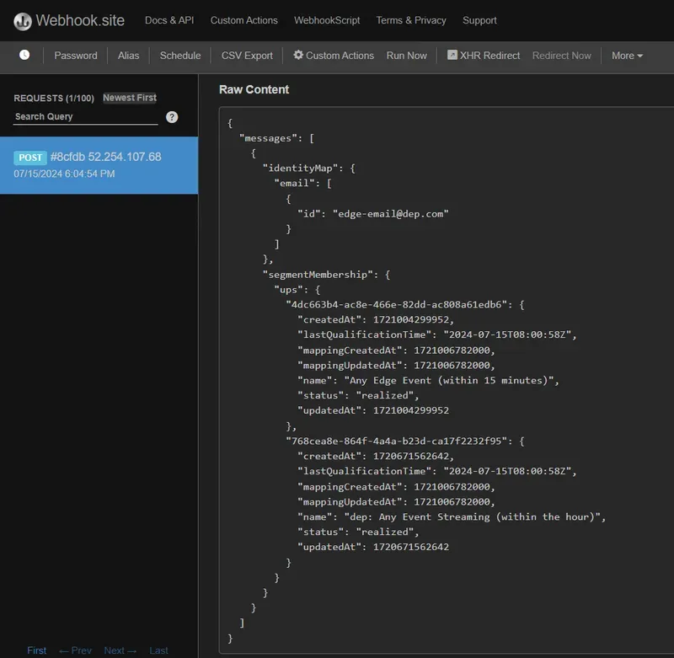
Task: Click the Password toolbar option
Action: click(76, 56)
